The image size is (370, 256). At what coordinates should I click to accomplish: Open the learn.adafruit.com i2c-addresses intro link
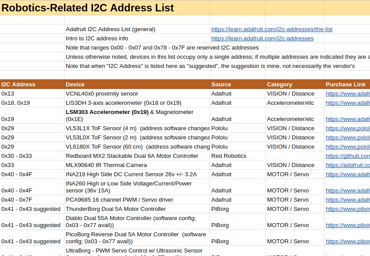pyautogui.click(x=262, y=39)
